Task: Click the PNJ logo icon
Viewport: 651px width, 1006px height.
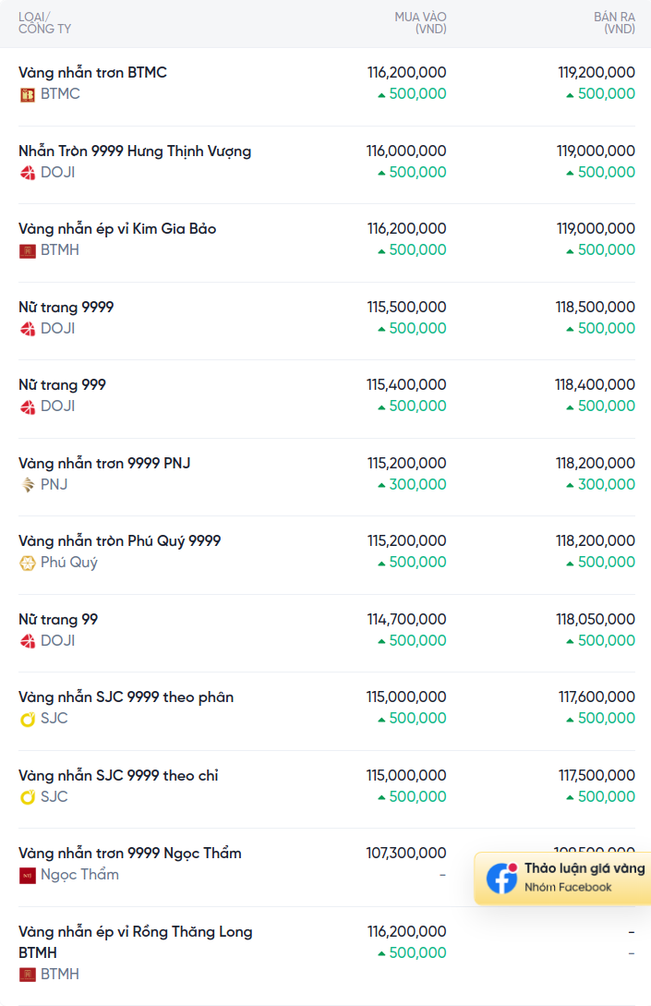Action: (x=27, y=485)
